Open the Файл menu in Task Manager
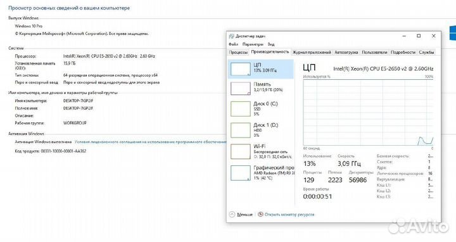This screenshot has width=456, height=242. pos(233,44)
